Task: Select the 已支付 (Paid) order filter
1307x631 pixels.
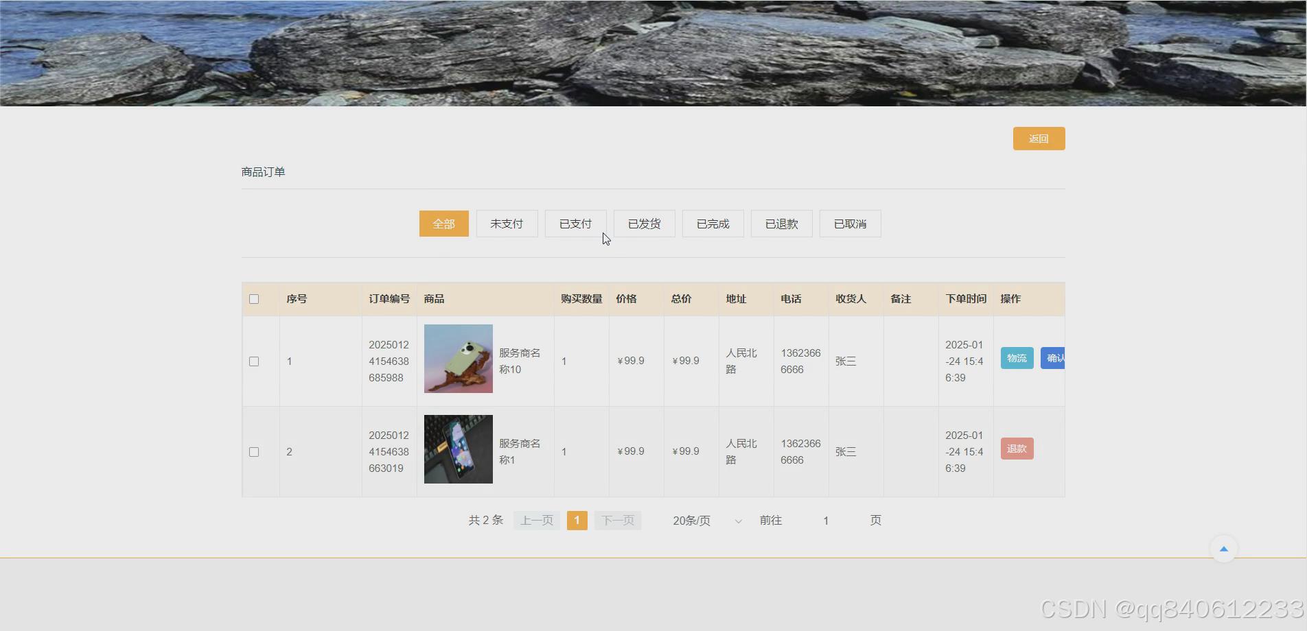Action: [575, 223]
